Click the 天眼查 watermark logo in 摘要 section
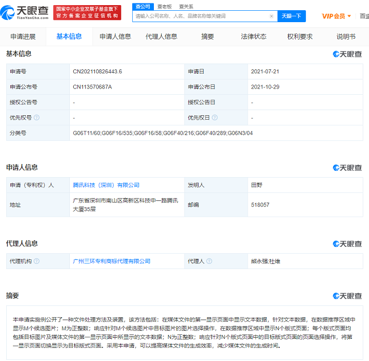 [x=347, y=296]
